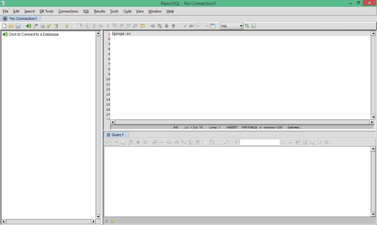The image size is (377, 225).
Task: Click the plus icon in query results toolbar
Action: (138, 142)
